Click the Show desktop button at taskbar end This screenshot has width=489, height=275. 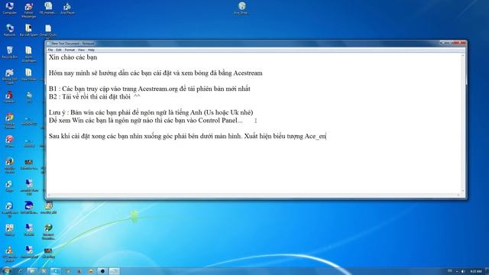487,271
